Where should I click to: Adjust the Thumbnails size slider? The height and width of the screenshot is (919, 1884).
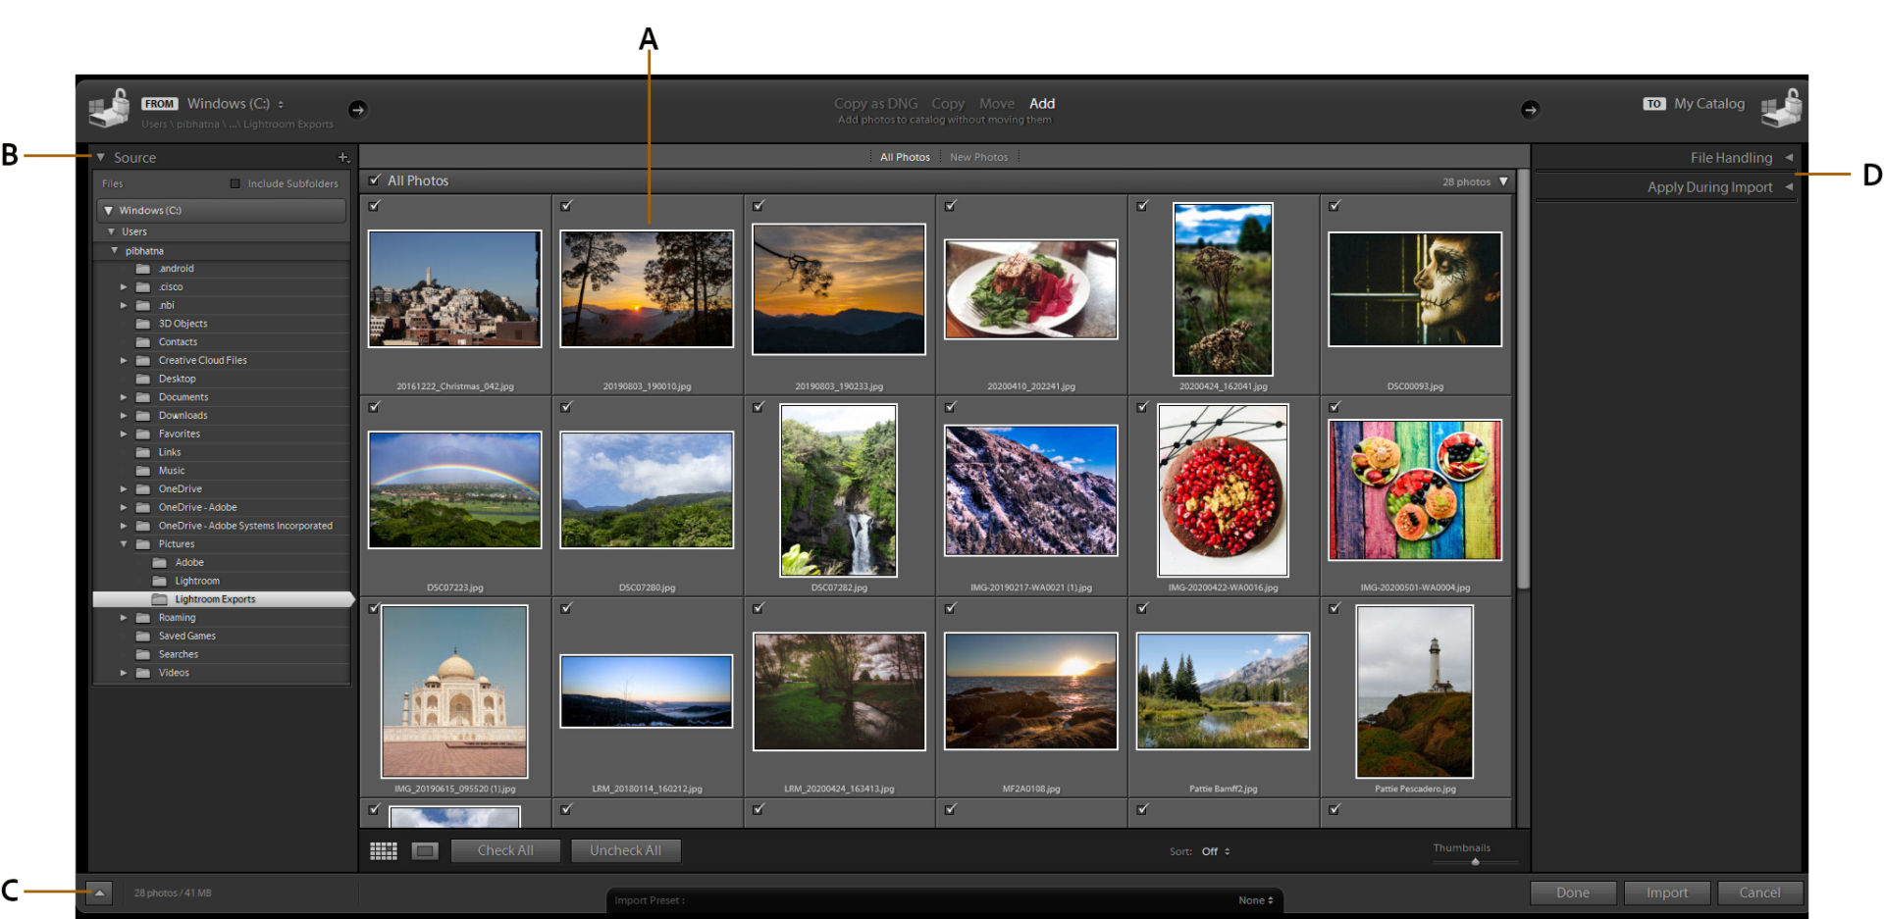1475,861
